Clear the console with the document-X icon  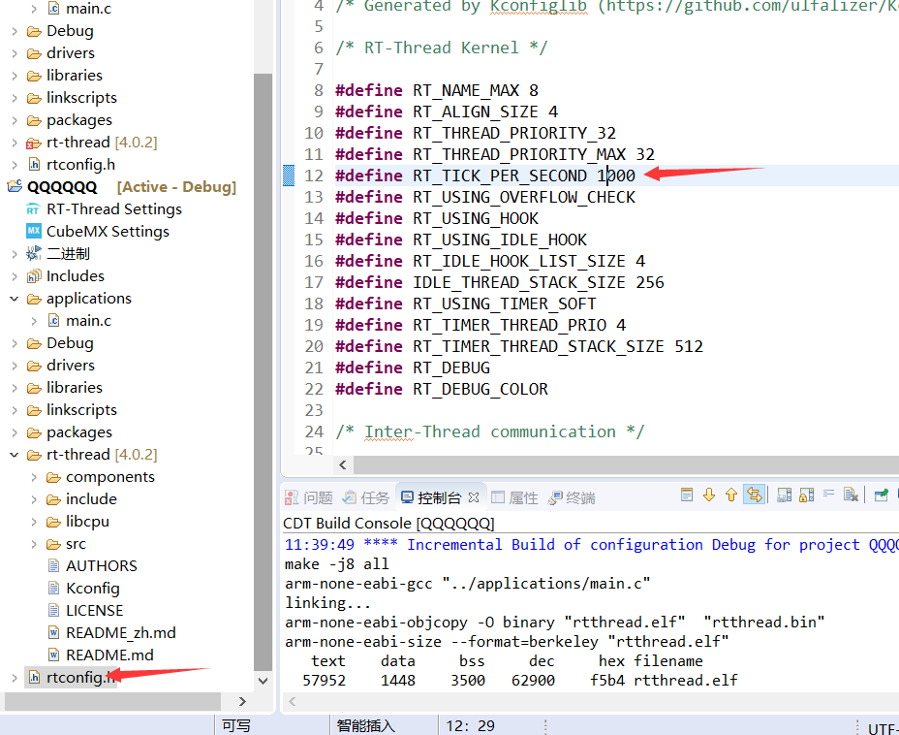(x=851, y=495)
